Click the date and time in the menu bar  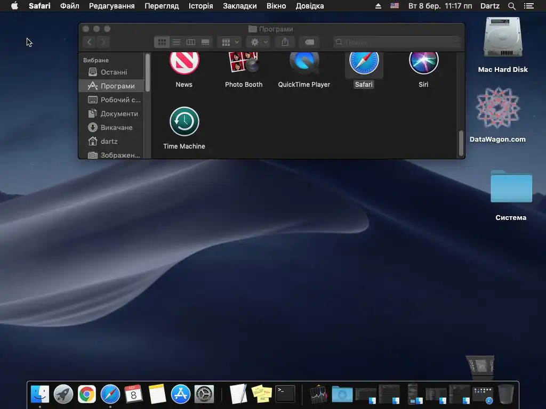[440, 6]
